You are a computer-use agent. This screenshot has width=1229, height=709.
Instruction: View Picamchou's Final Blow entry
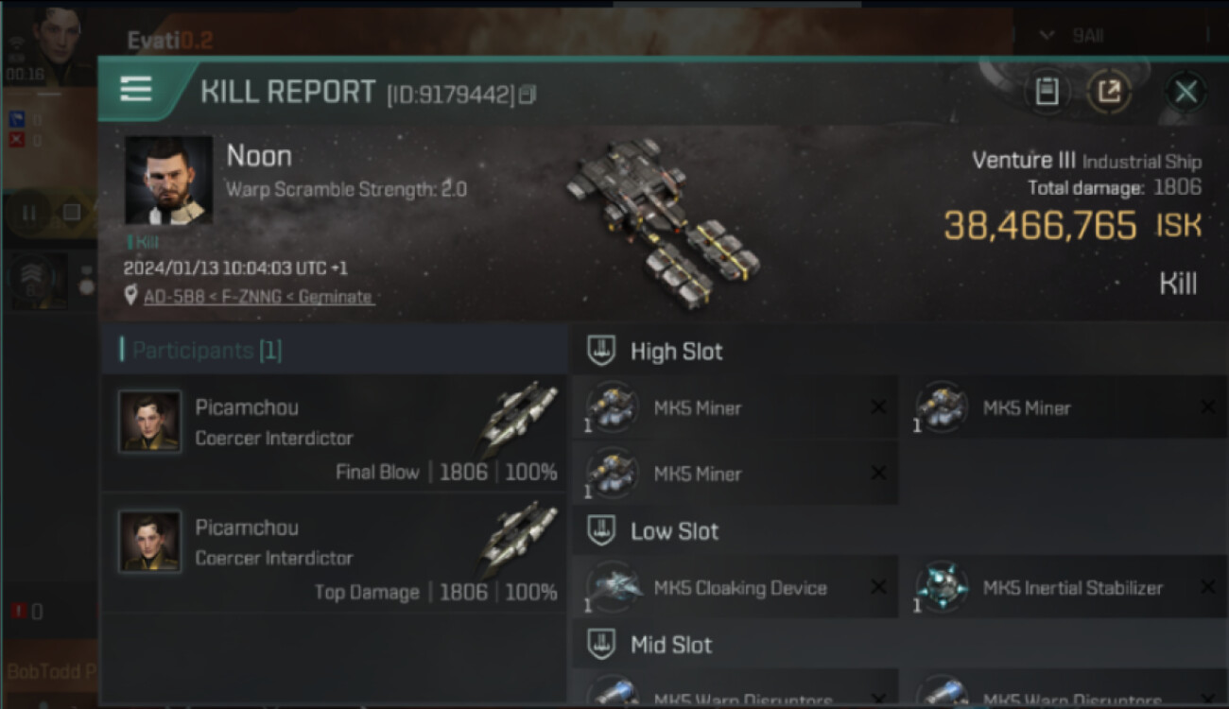coord(334,434)
